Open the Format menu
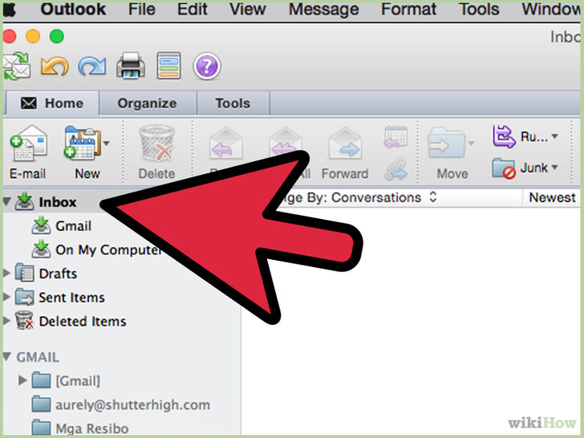Image resolution: width=584 pixels, height=438 pixels. [408, 9]
